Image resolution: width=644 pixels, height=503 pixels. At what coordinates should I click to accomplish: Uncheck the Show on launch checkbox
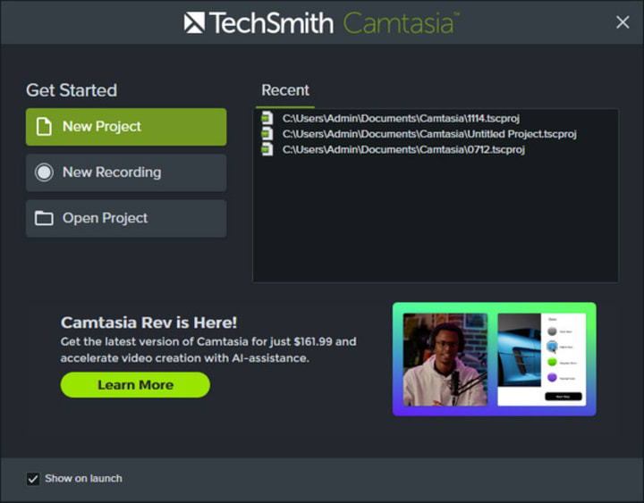pos(33,479)
